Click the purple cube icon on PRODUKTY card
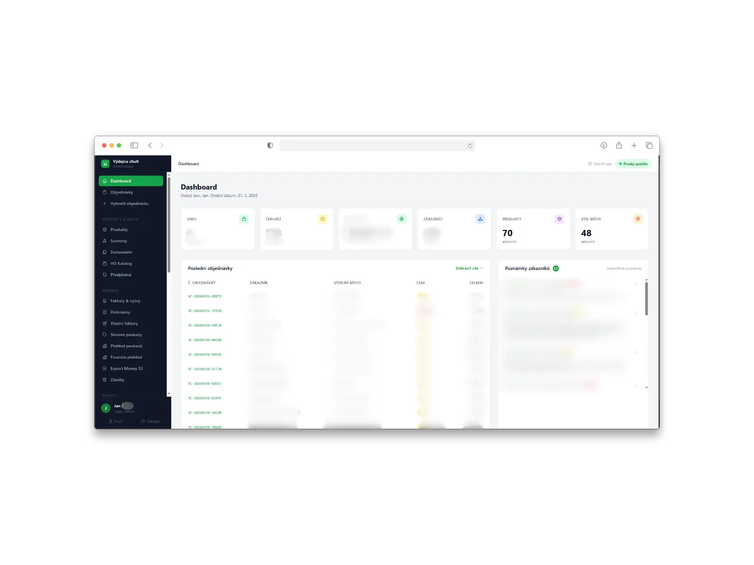 tap(559, 219)
